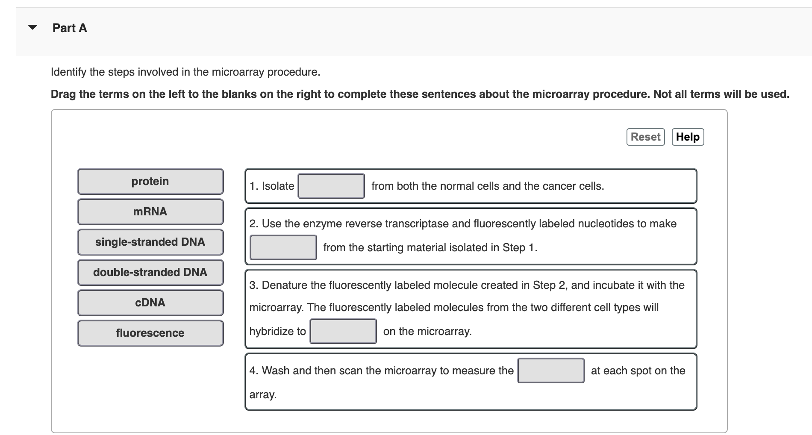The height and width of the screenshot is (435, 812).
Task: Click the blank after hybridize to in Step 3
Action: click(342, 331)
